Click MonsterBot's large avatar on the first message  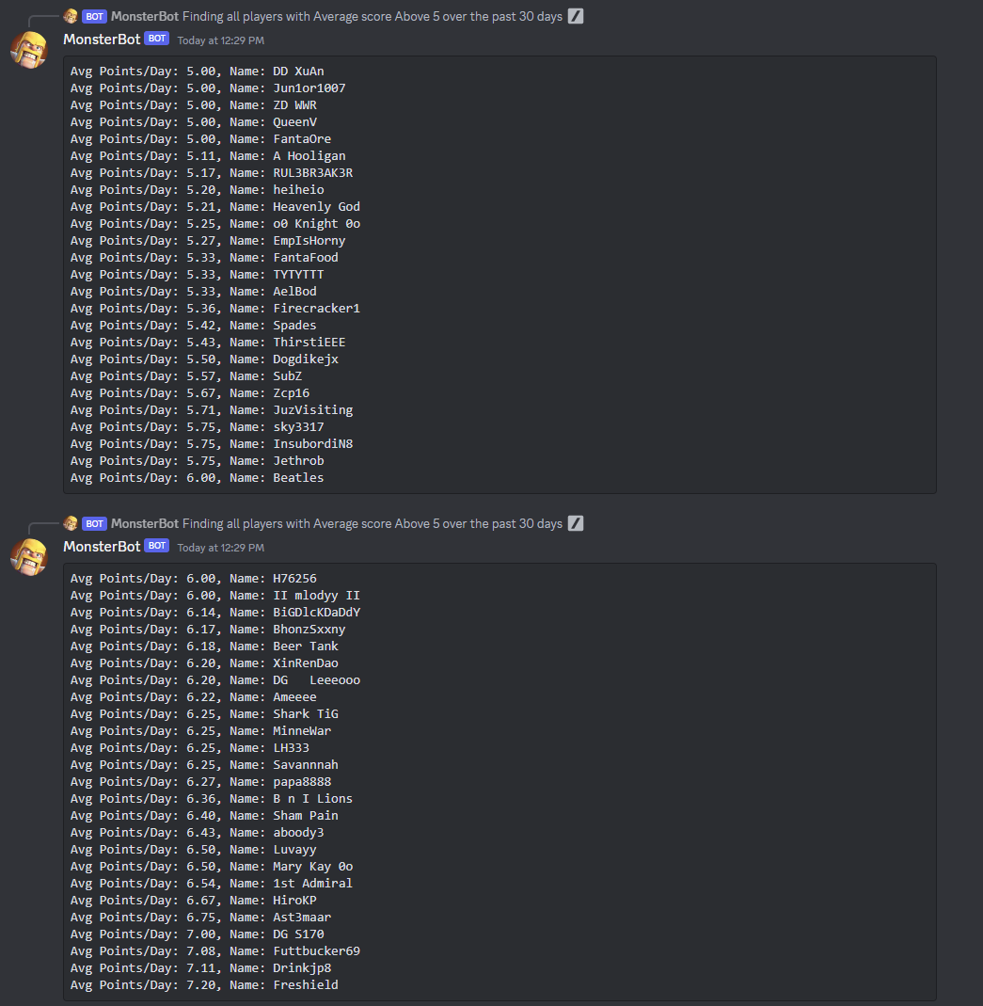pyautogui.click(x=28, y=49)
